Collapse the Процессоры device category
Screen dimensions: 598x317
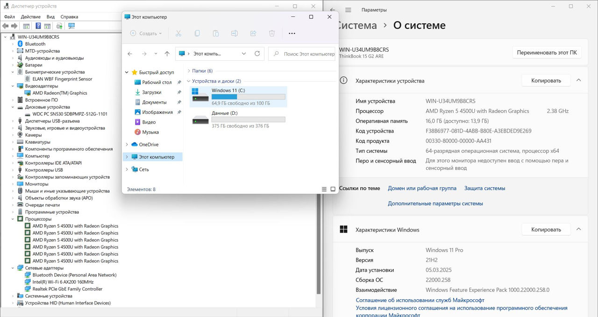click(x=13, y=219)
